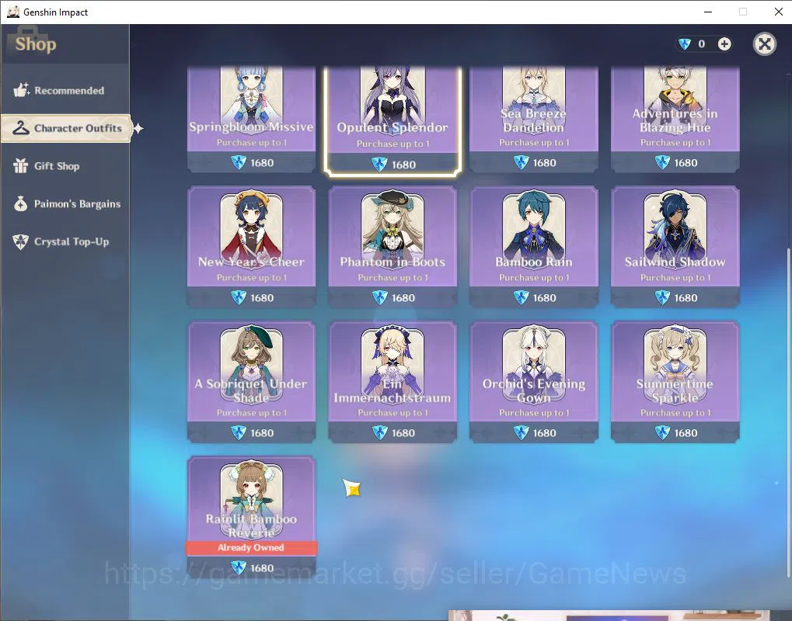This screenshot has width=792, height=621.
Task: Click crystal icon under Rainlit Bamboo Reverie
Action: 239,568
